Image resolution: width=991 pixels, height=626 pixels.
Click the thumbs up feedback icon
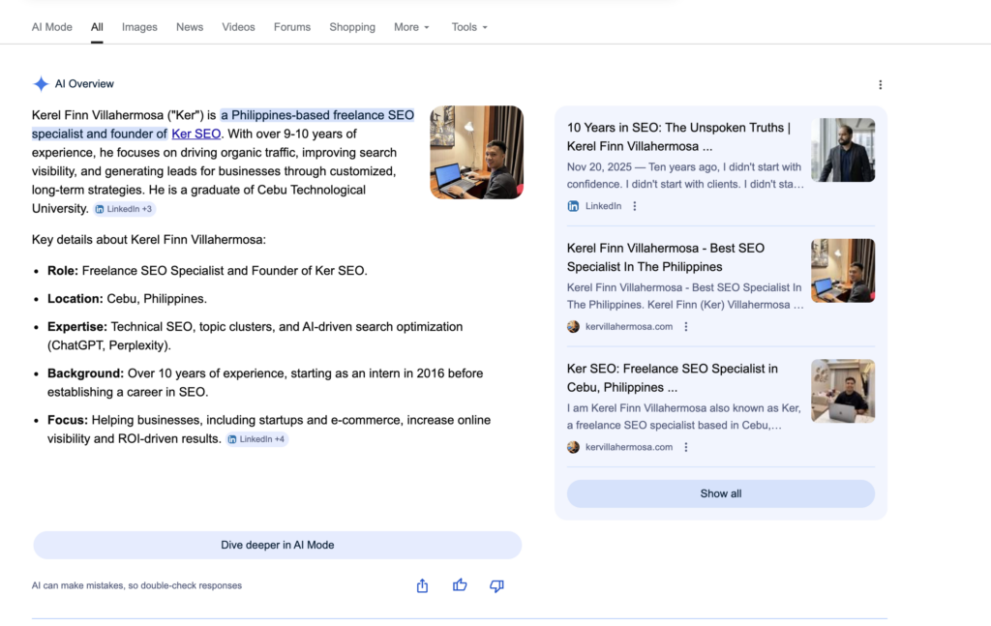460,585
